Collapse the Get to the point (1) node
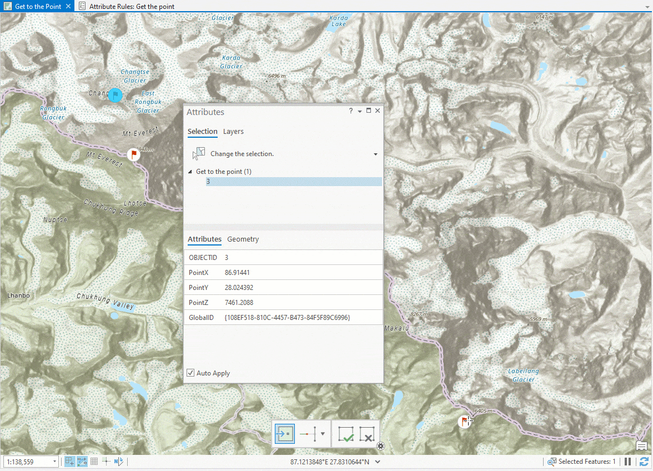The image size is (653, 471). [x=190, y=172]
